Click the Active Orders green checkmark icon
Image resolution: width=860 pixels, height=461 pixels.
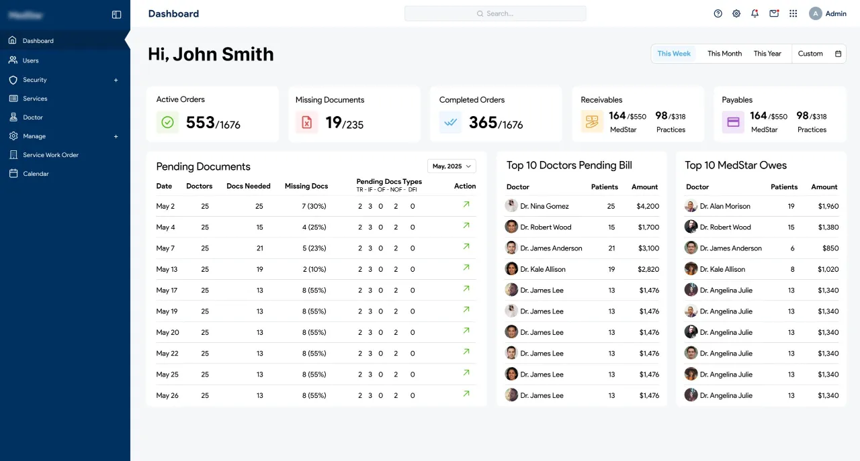click(x=168, y=122)
